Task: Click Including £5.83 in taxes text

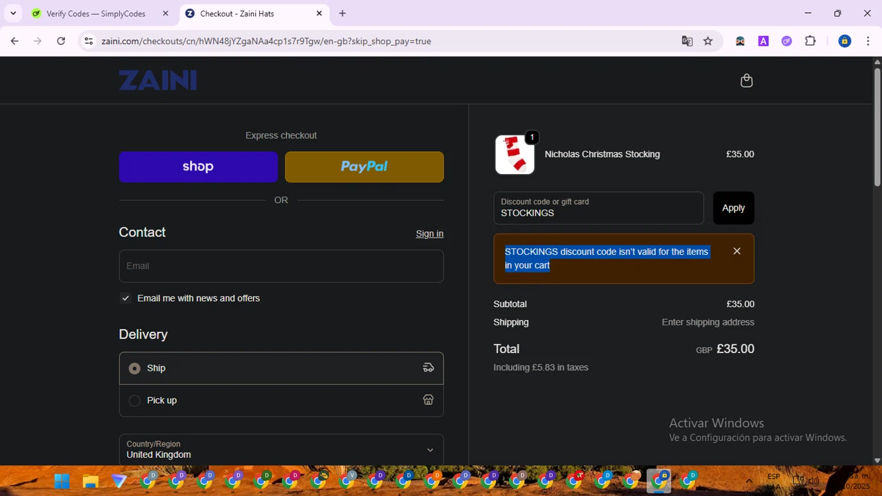Action: (x=540, y=368)
